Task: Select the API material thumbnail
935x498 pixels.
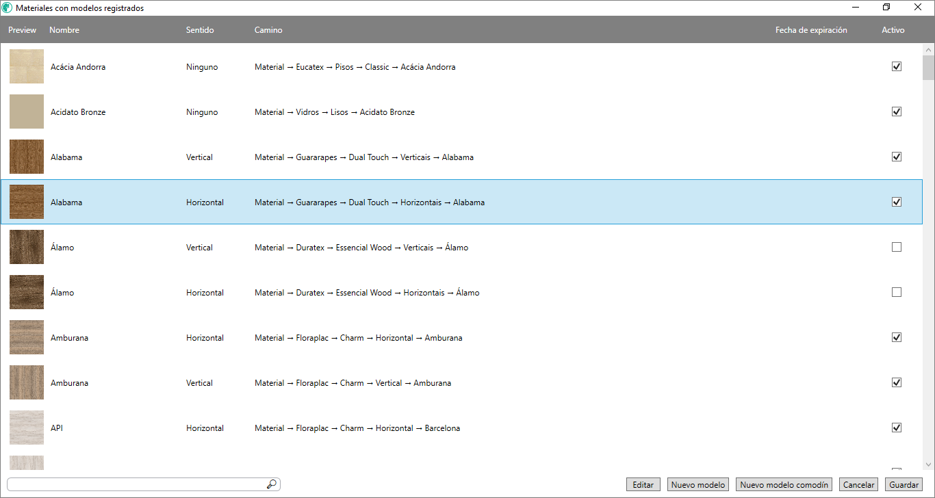Action: click(27, 428)
